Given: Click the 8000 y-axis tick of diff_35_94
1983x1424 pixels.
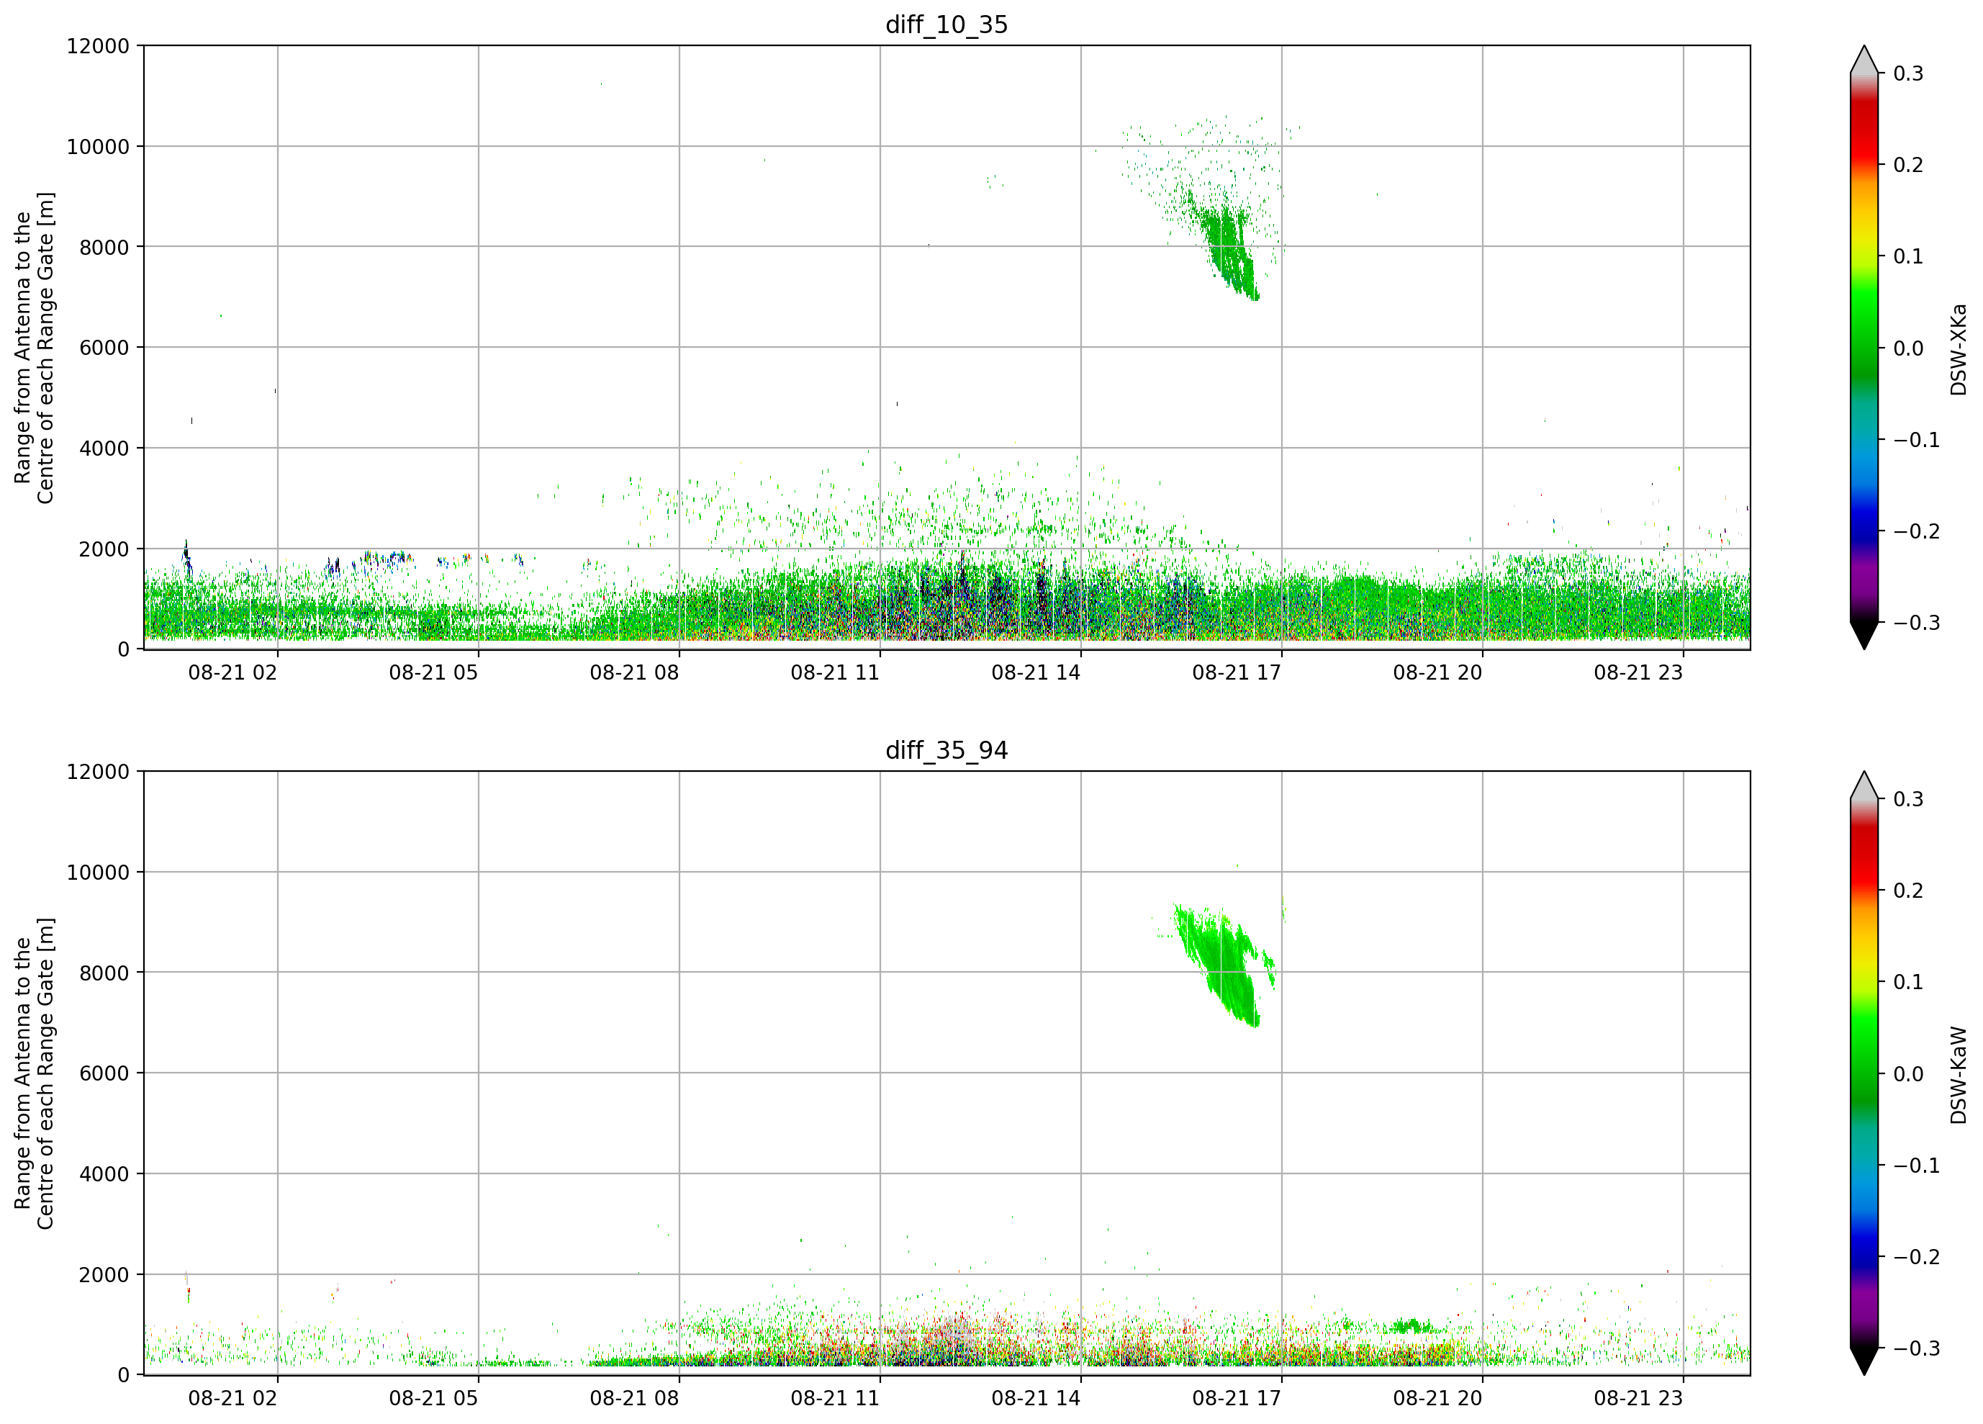Looking at the screenshot, I should (104, 973).
